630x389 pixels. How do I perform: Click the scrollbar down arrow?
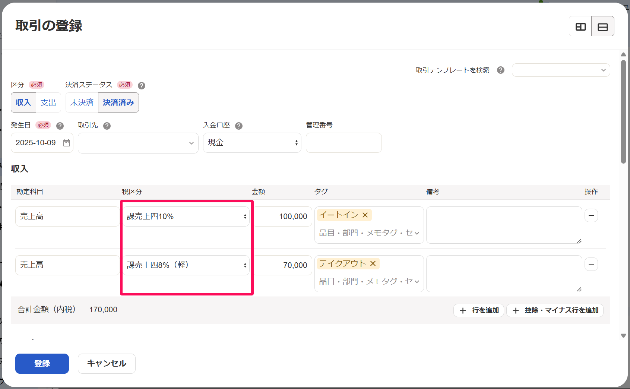pos(623,335)
